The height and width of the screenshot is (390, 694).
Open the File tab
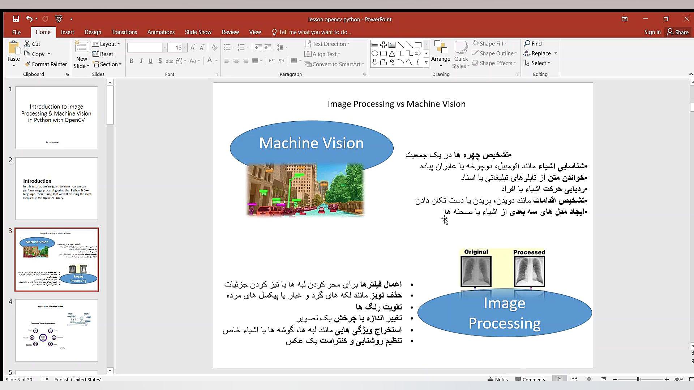[x=16, y=32]
